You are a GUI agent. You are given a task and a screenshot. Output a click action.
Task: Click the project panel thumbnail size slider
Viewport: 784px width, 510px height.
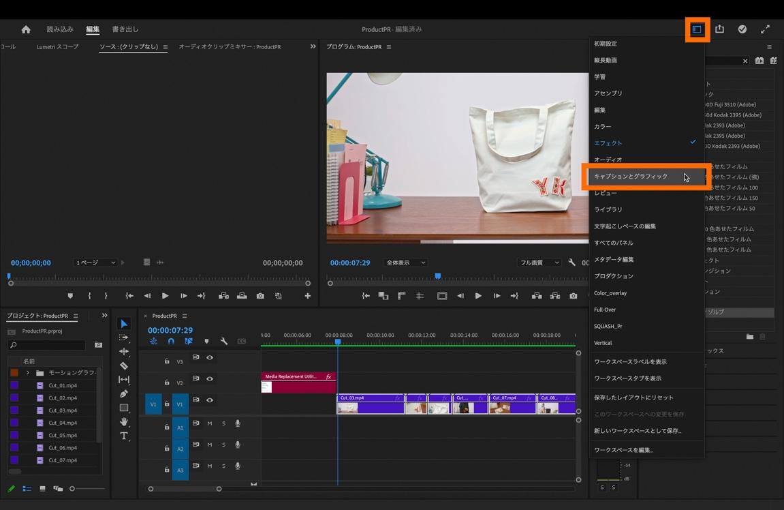73,489
